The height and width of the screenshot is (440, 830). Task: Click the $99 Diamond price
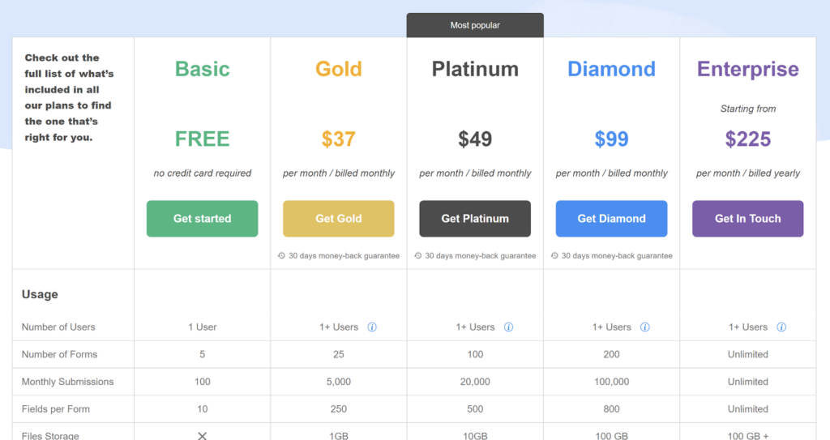[x=611, y=139]
